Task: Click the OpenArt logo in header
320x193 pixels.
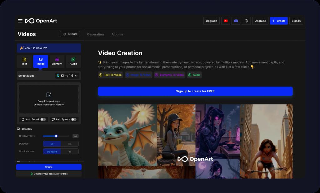Action: click(x=41, y=21)
